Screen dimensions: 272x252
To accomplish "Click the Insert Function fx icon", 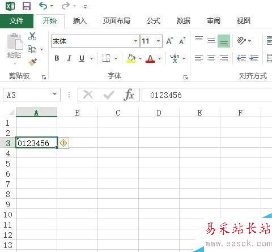I will 129,95.
